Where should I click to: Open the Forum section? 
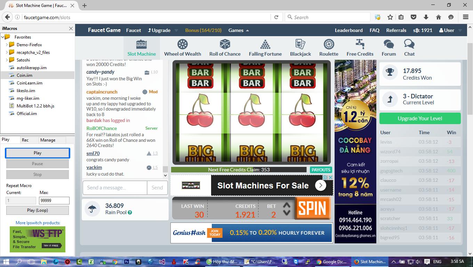pyautogui.click(x=389, y=48)
